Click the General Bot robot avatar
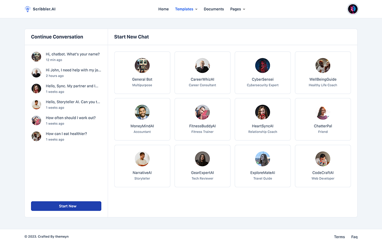Viewport: 382px width, 244px height. pyautogui.click(x=142, y=65)
